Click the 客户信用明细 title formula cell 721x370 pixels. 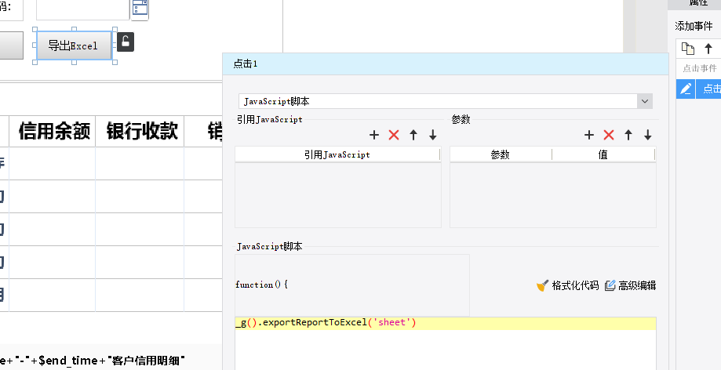point(92,360)
